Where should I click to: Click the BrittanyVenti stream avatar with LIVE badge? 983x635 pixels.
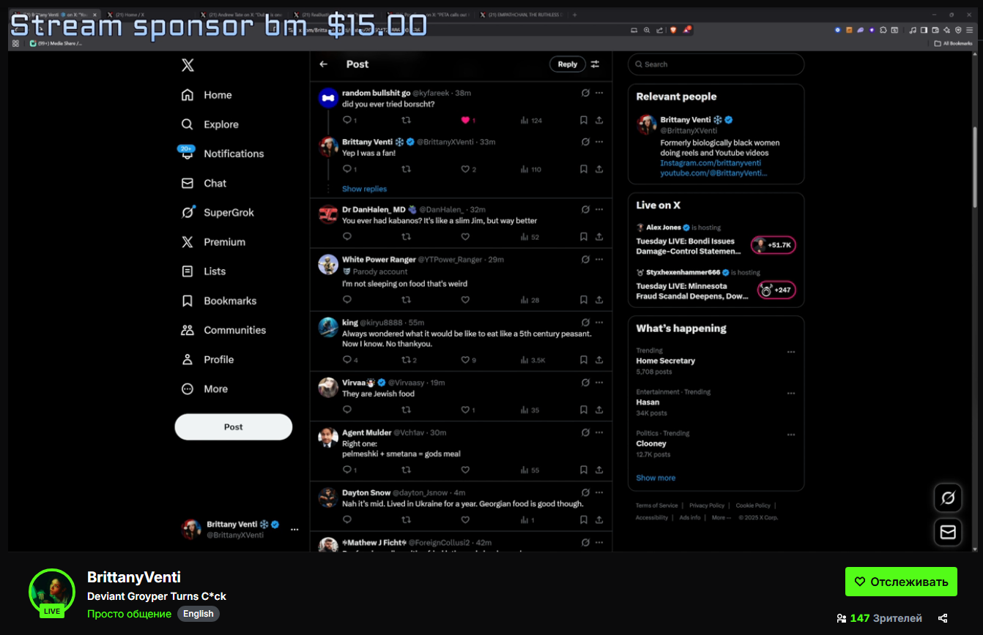click(x=52, y=593)
